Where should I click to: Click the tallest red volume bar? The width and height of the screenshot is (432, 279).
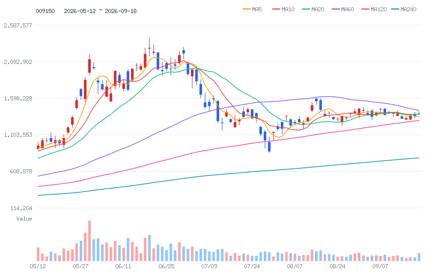coord(90,241)
